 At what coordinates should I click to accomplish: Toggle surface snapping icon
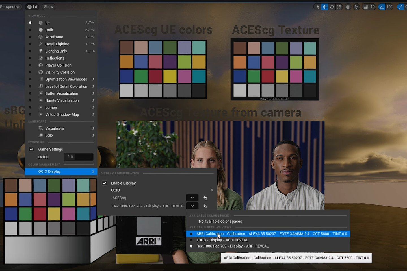tap(357, 7)
